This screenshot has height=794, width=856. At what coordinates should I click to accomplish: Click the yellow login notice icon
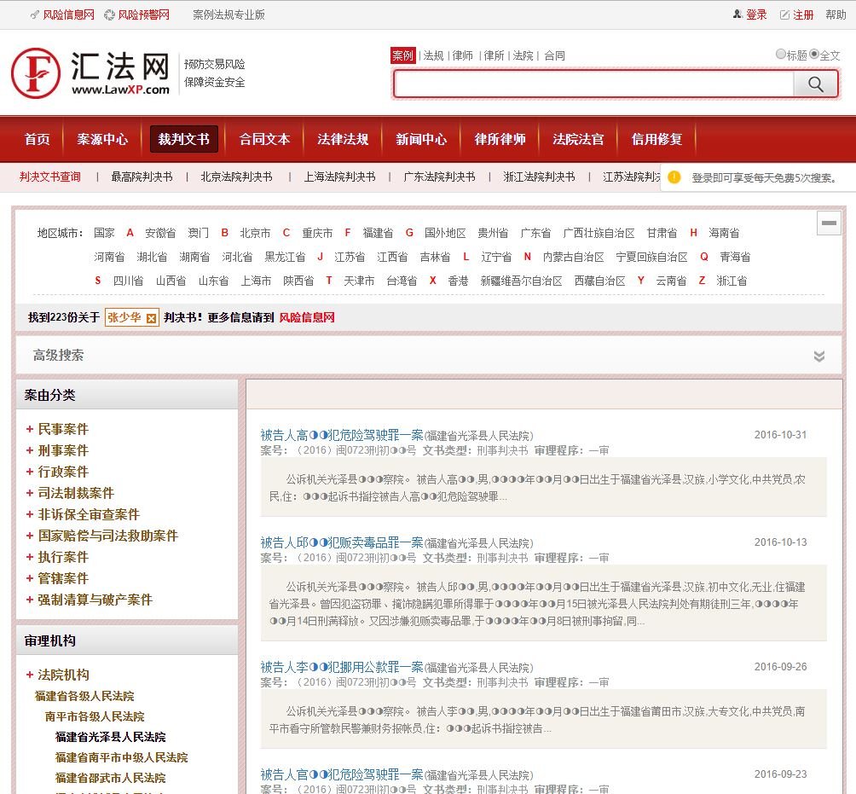674,177
